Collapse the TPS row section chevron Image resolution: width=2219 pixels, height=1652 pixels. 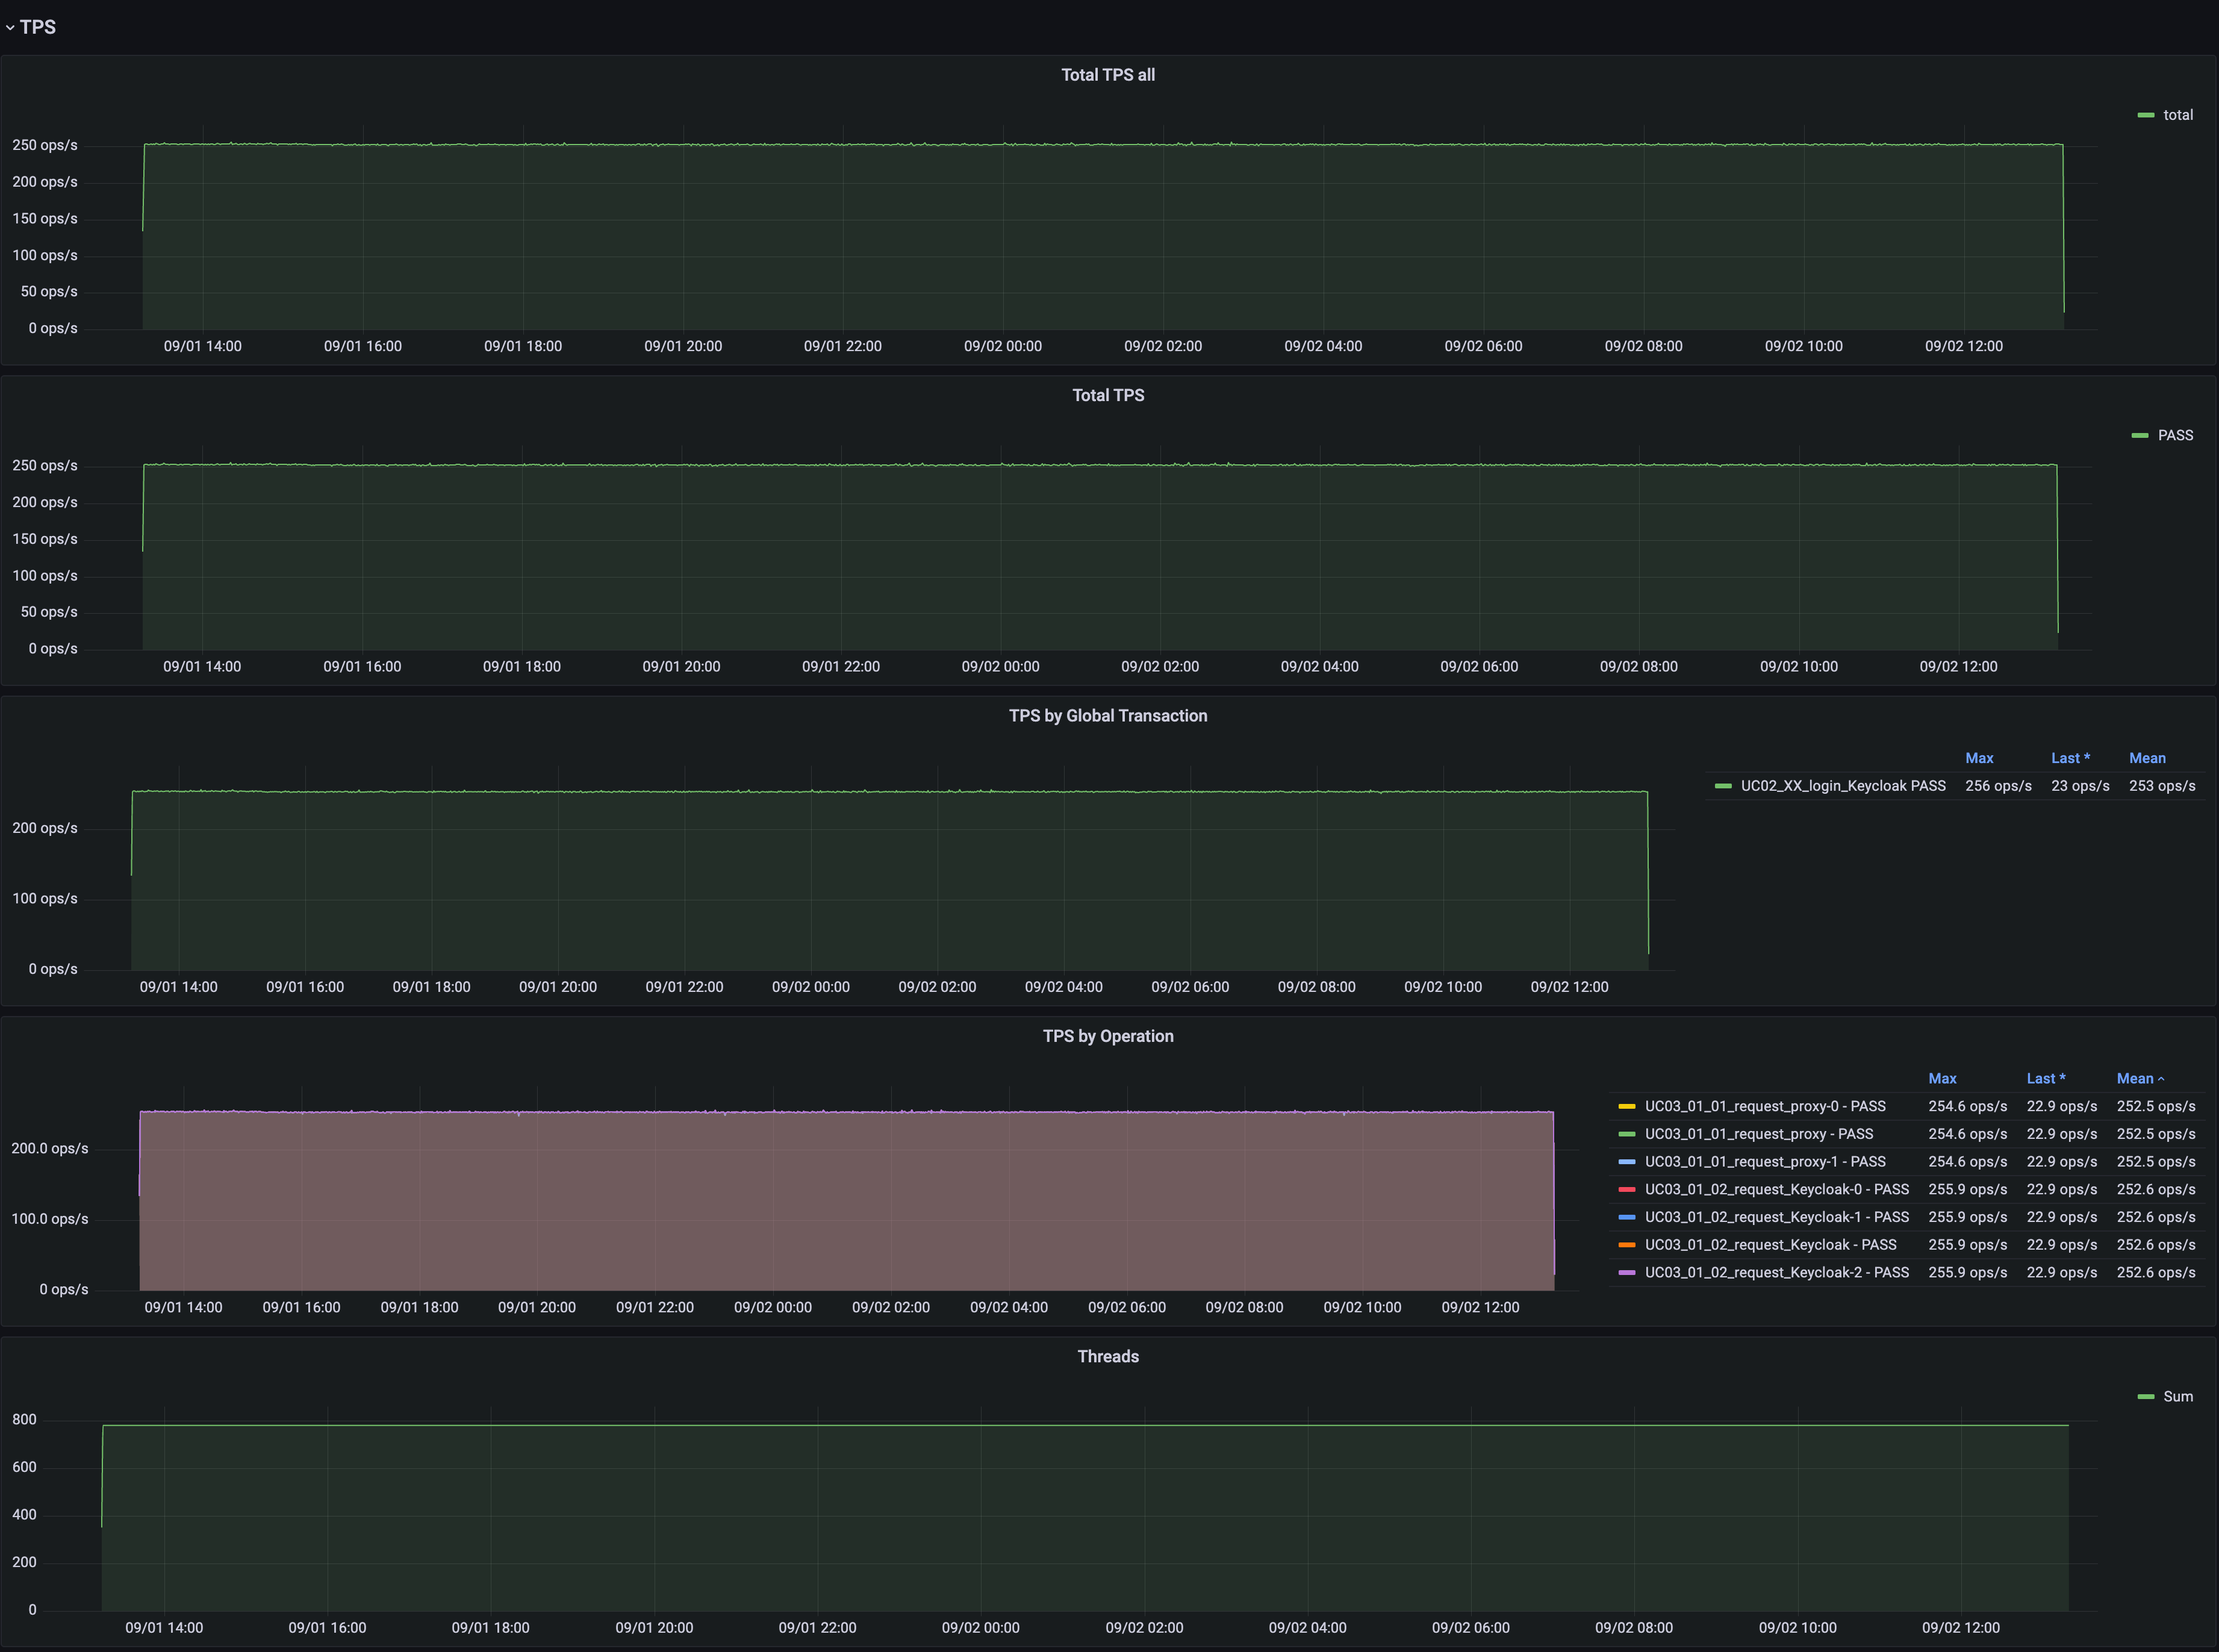[x=10, y=28]
